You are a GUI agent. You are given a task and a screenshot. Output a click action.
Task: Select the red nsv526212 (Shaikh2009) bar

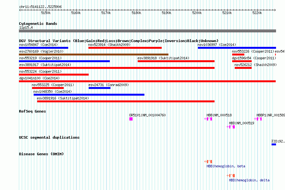tap(243, 68)
